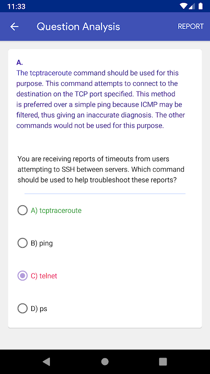This screenshot has width=210, height=374.
Task: Select radio button for tcptraceroute
Action: [22, 210]
